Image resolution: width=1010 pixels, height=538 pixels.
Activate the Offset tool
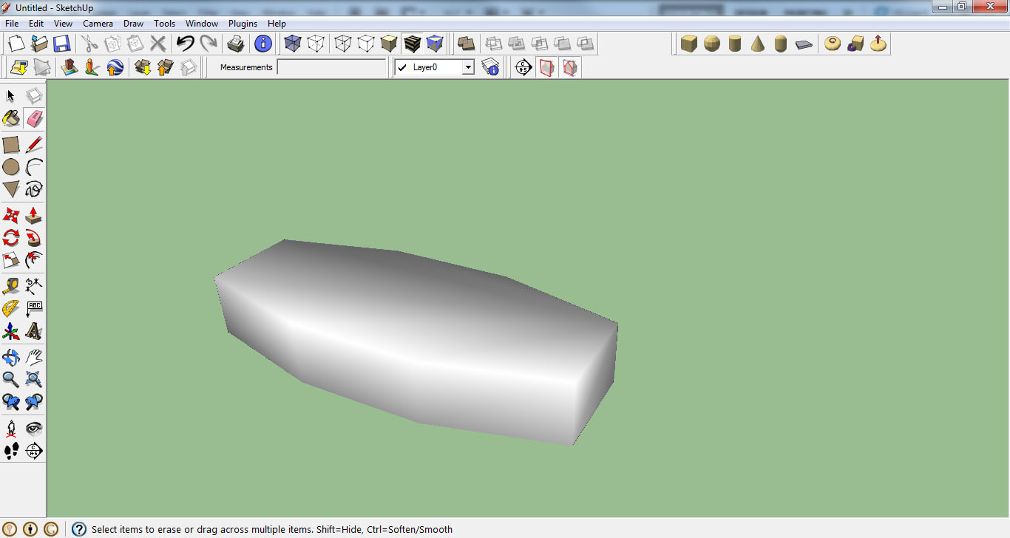click(34, 260)
